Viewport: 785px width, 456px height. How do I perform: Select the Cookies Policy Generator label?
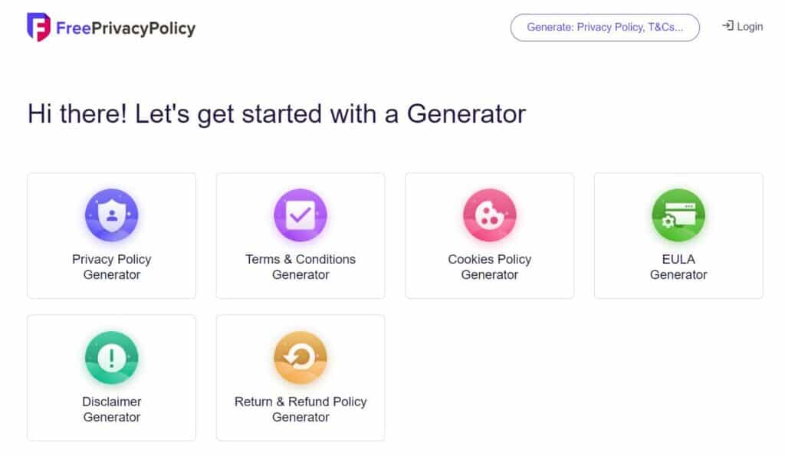(x=490, y=267)
